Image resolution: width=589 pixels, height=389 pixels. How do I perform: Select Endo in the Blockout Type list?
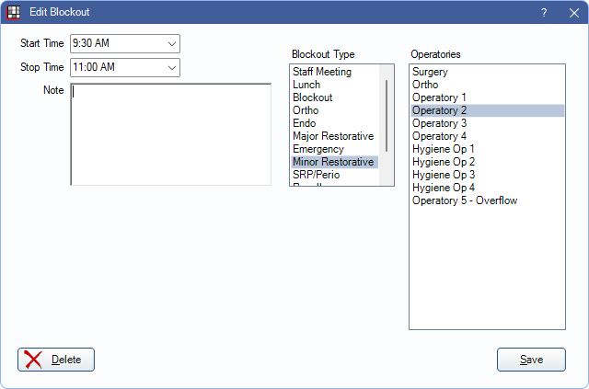click(304, 123)
